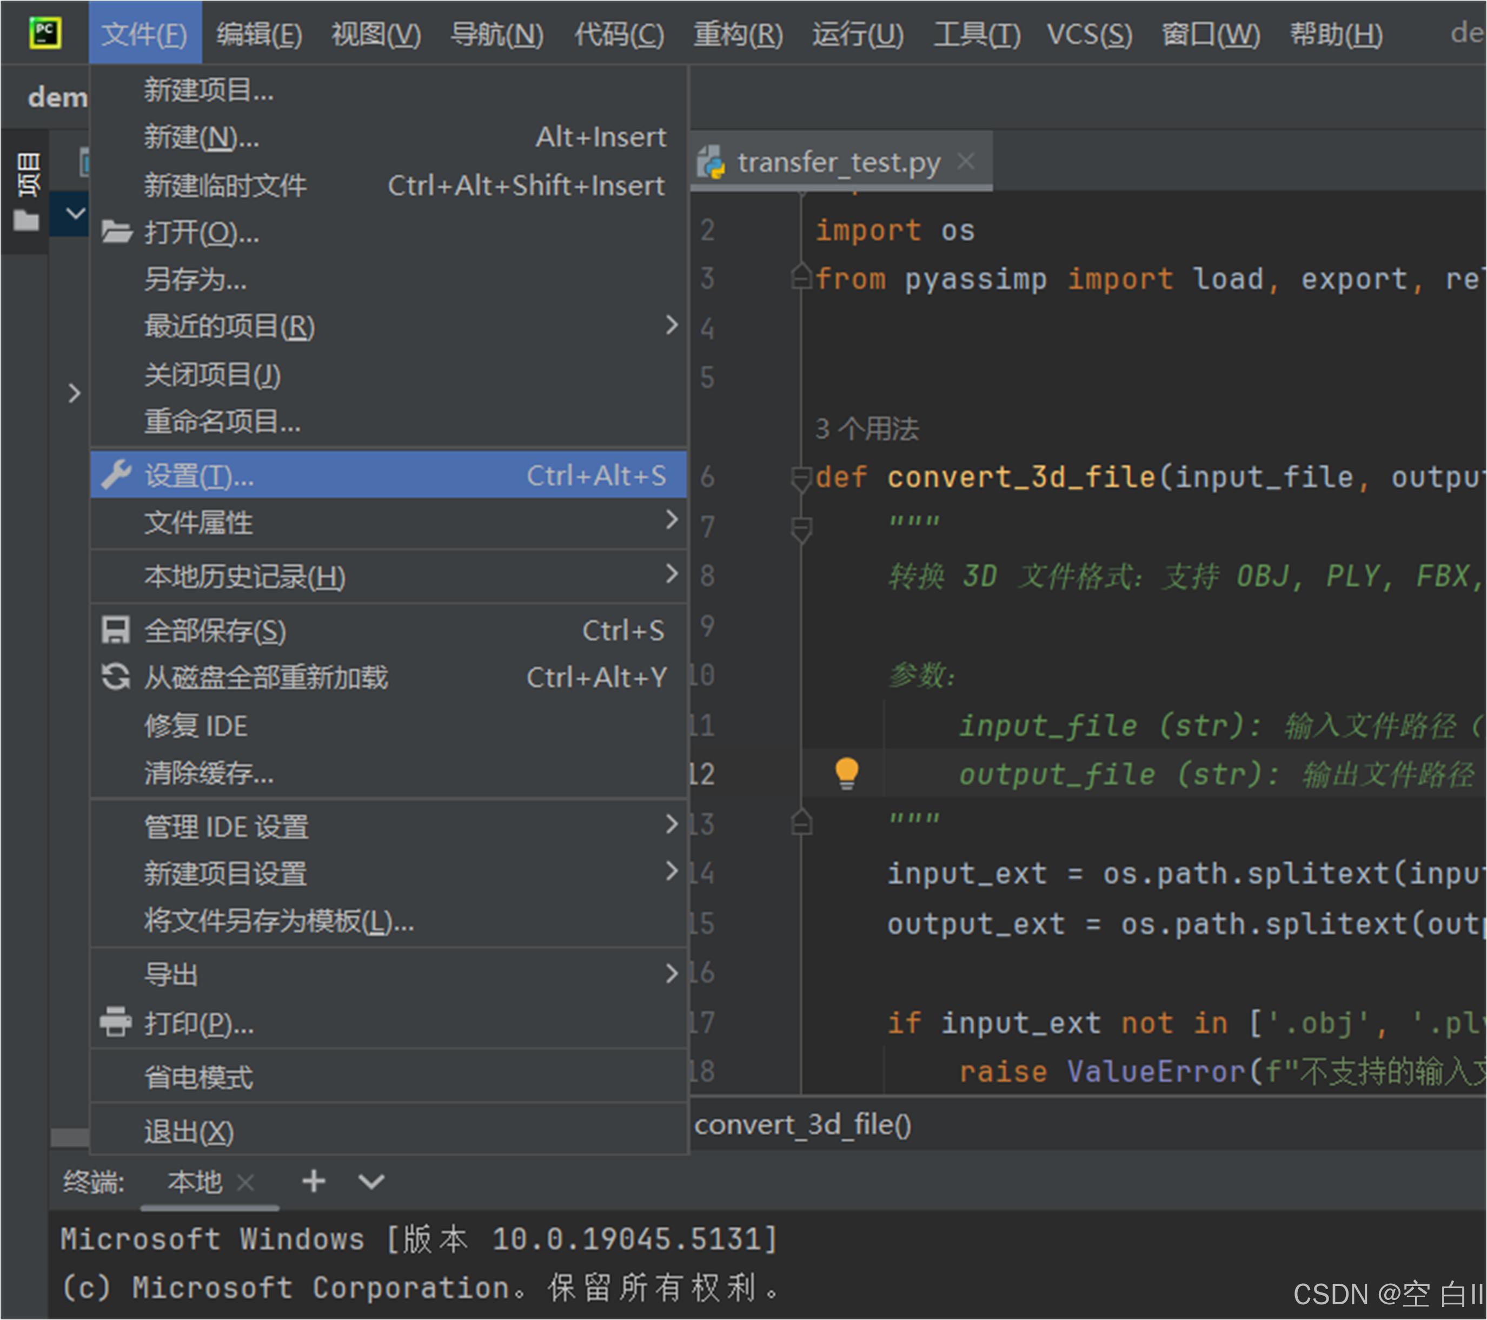Click the reload-from-disk arrows icon
1487x1320 pixels.
116,677
